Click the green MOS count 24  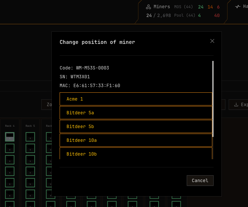(x=200, y=7)
